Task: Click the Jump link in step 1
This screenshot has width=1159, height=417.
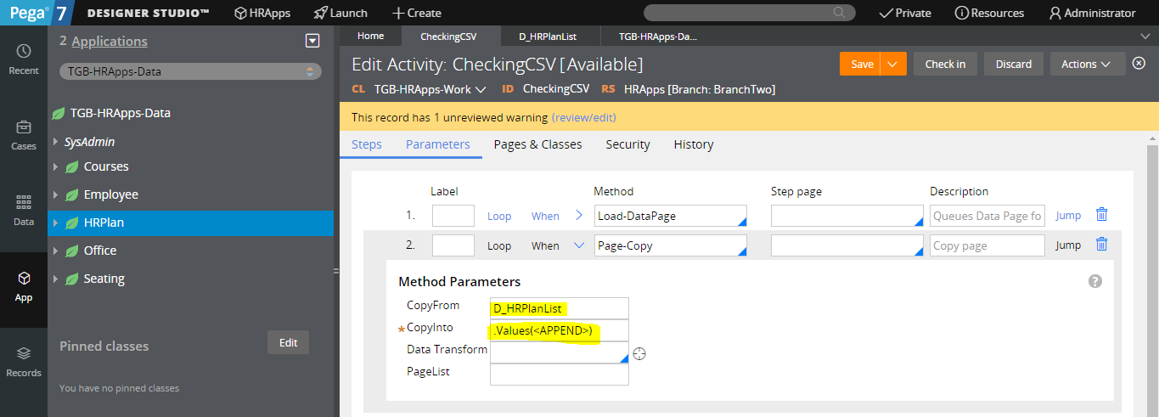Action: [1068, 215]
